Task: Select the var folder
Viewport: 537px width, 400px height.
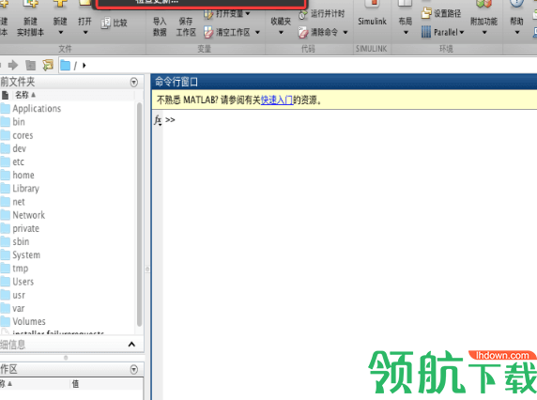Action: point(19,309)
